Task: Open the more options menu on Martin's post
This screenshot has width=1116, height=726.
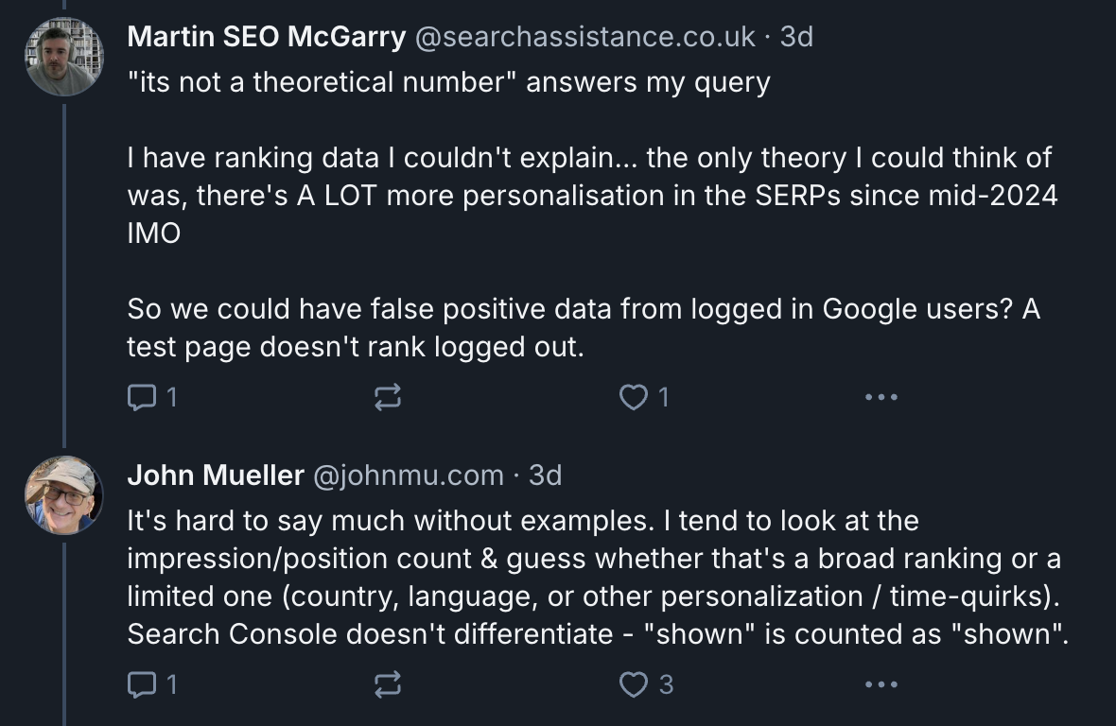Action: (x=881, y=397)
